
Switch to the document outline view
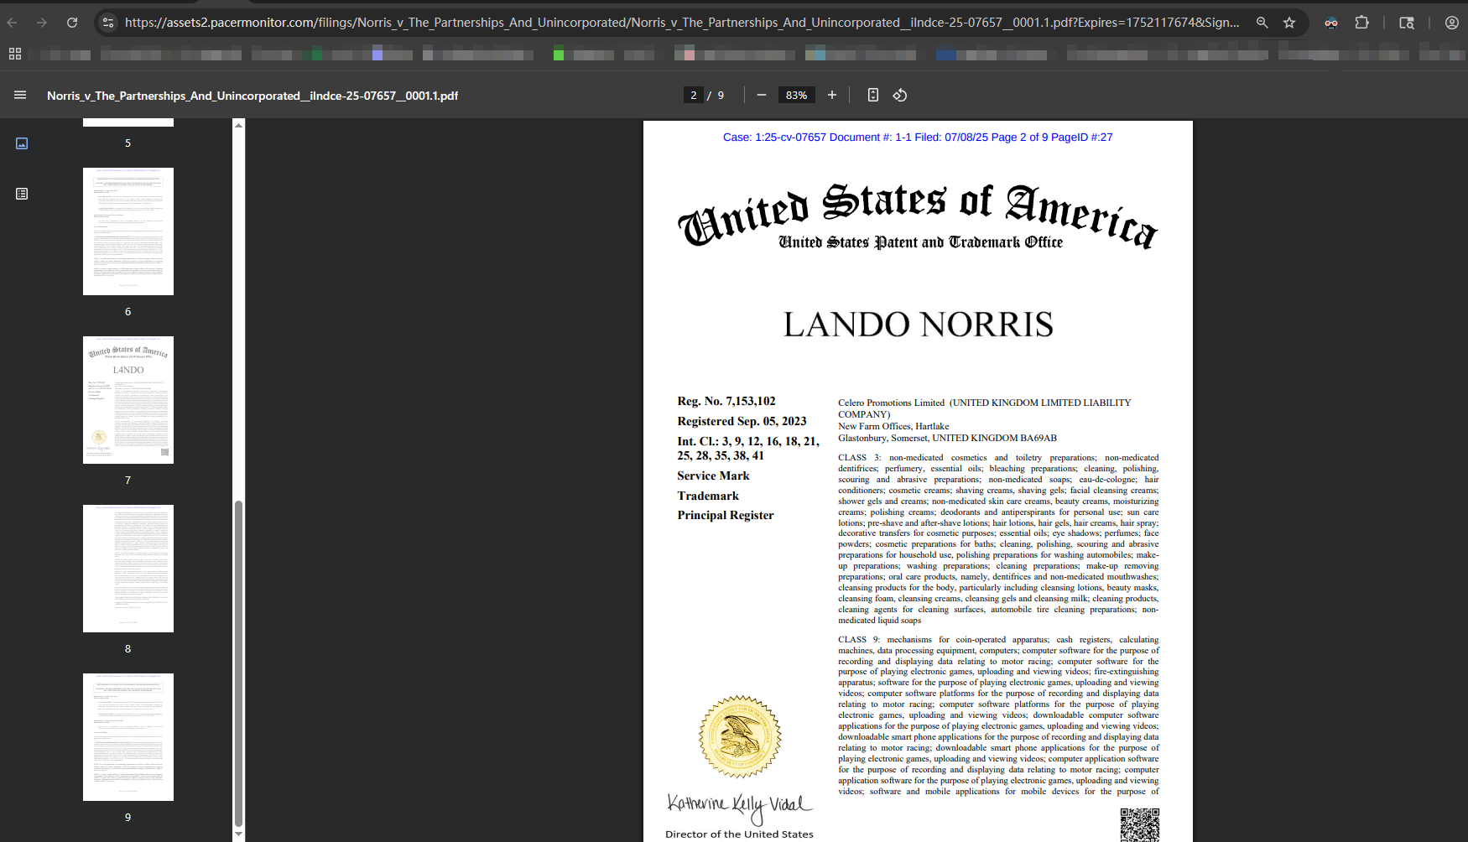pos(22,194)
